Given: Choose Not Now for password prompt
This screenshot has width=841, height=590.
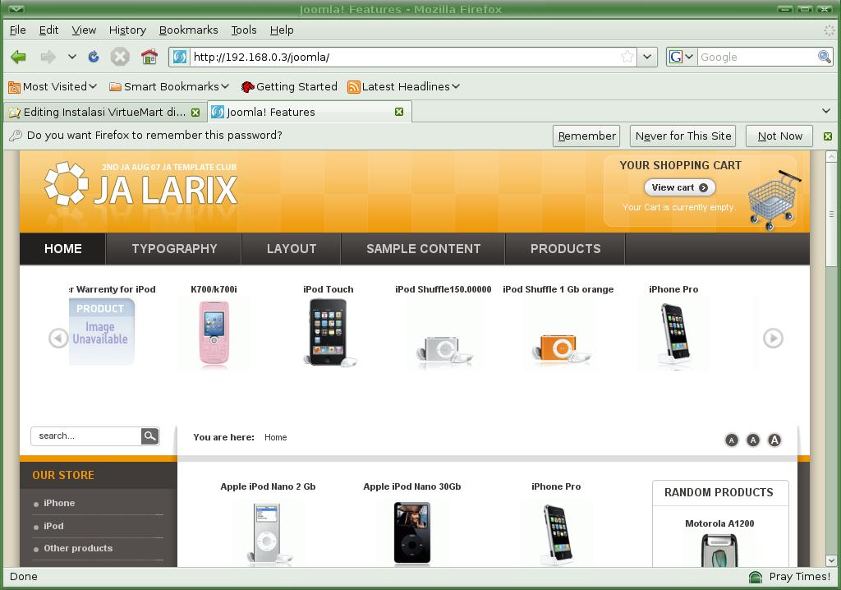Looking at the screenshot, I should tap(779, 136).
